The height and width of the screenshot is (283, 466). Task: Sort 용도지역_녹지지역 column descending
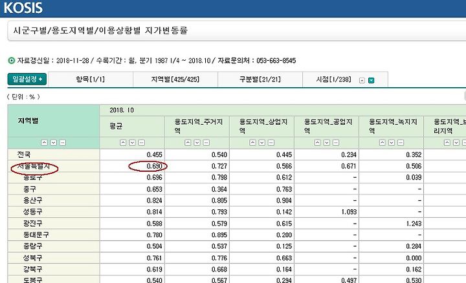[392, 143]
